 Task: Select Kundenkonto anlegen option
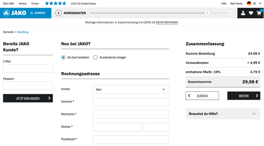tap(95, 57)
